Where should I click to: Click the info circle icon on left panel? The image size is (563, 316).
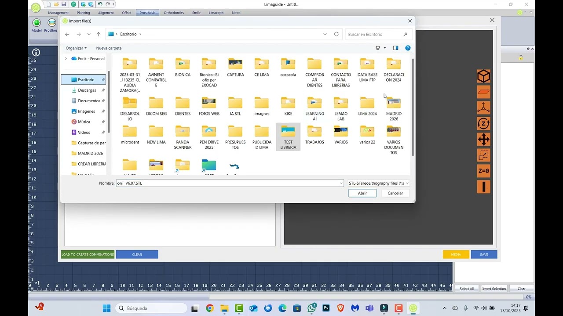[36, 53]
